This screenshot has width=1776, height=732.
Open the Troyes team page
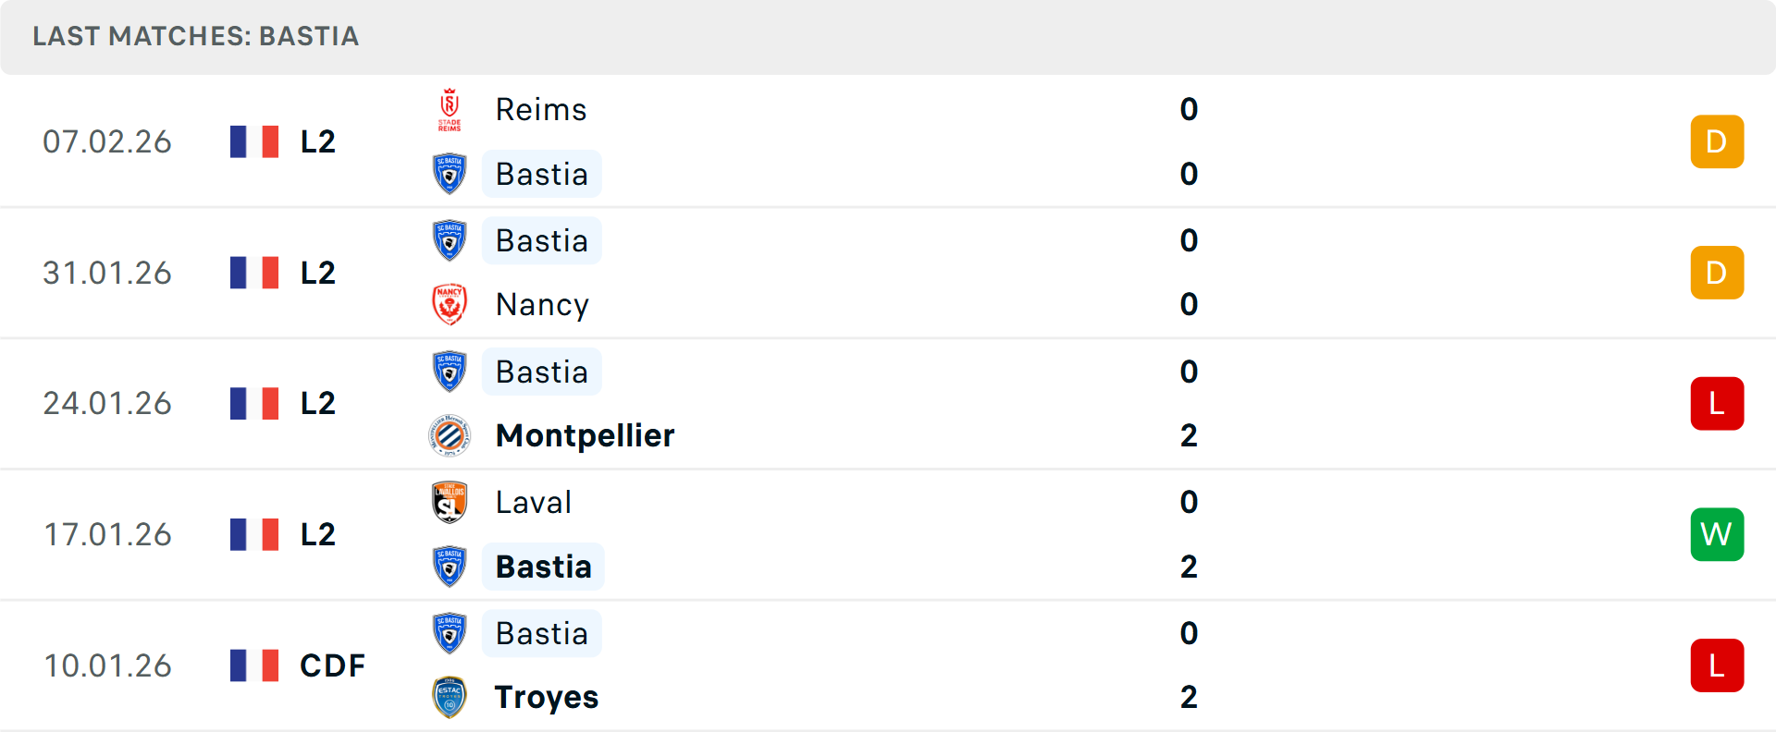point(546,697)
